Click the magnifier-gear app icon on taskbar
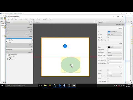The image size is (133, 100). 55,86
